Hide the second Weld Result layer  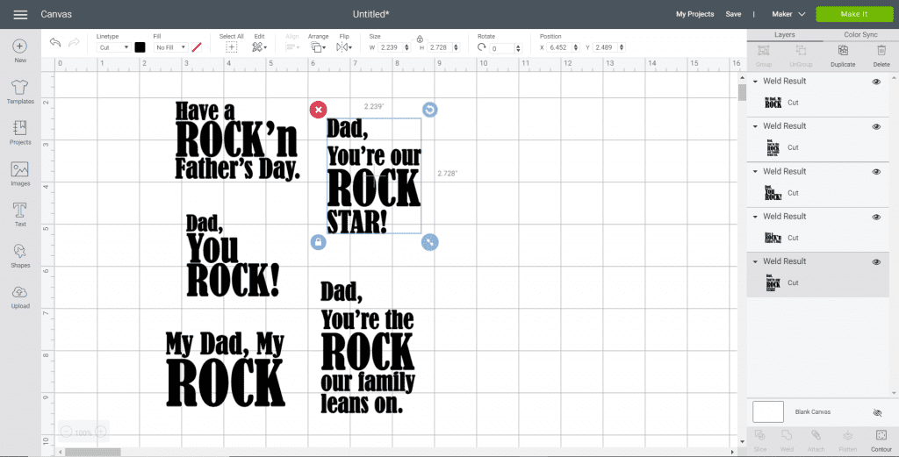876,126
